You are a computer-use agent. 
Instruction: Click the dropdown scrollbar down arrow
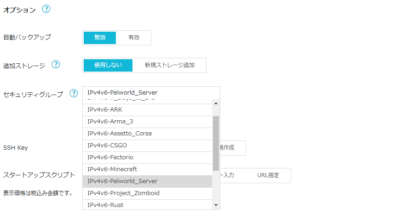[x=216, y=206]
